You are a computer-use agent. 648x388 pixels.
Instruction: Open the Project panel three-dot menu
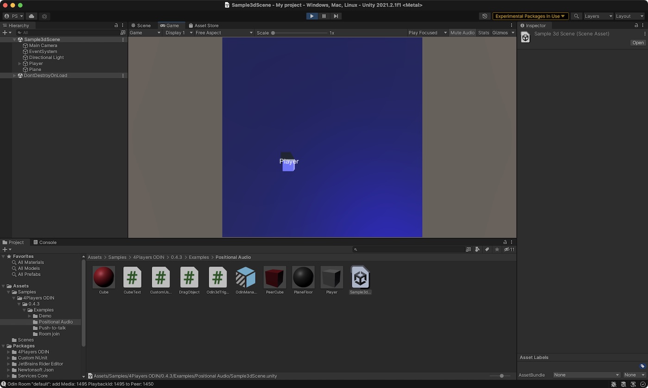[511, 242]
